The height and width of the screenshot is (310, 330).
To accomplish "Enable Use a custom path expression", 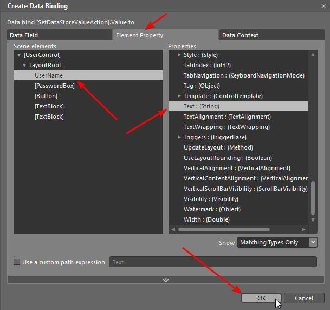I will 17,262.
